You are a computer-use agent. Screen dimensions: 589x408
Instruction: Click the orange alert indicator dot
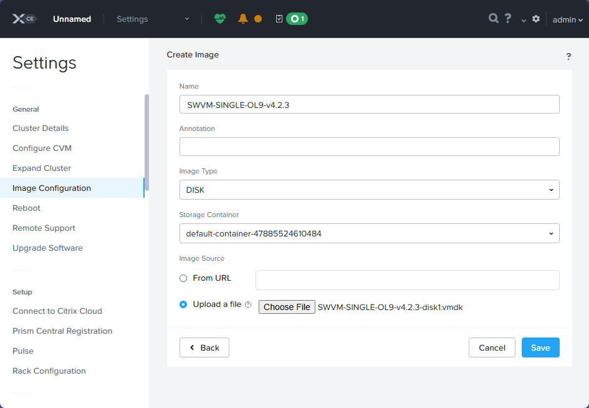click(258, 19)
